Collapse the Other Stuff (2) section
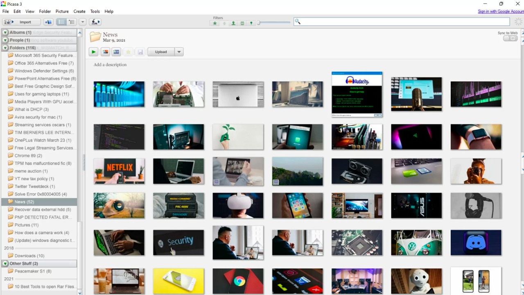 click(5, 263)
